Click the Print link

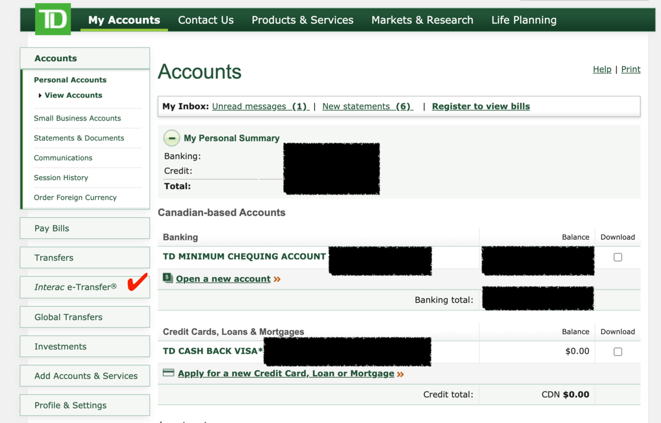point(631,69)
